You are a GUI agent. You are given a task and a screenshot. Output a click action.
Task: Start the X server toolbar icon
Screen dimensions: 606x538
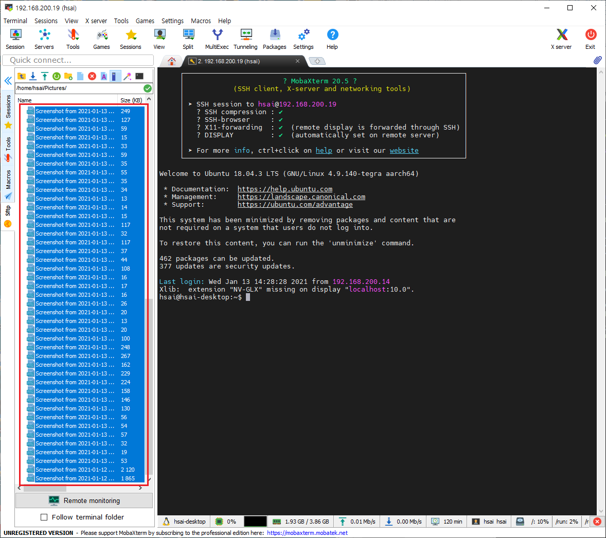(561, 39)
